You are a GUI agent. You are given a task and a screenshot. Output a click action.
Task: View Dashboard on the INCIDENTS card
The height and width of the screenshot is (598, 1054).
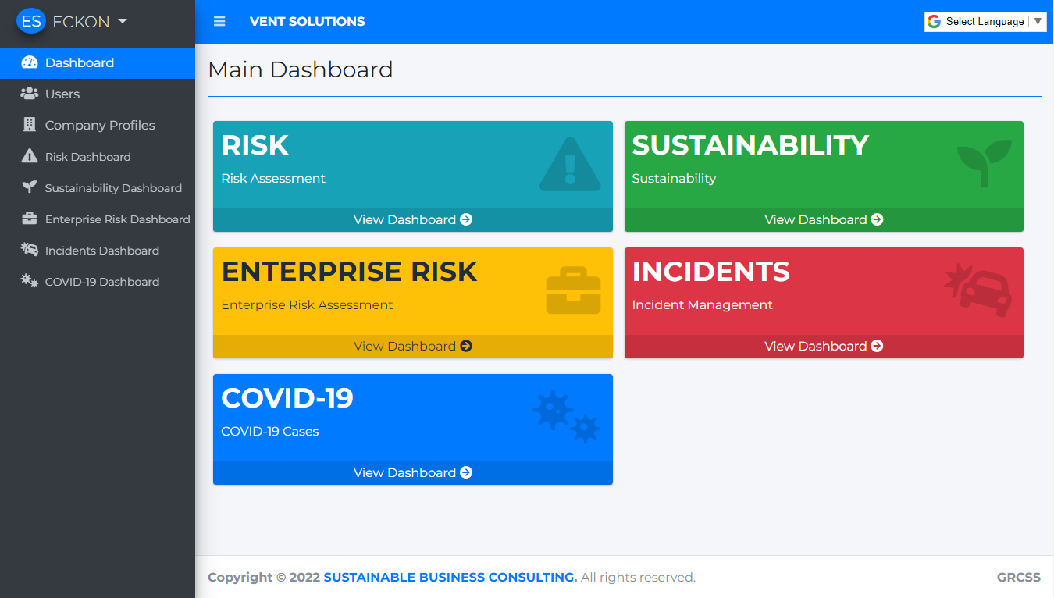823,347
